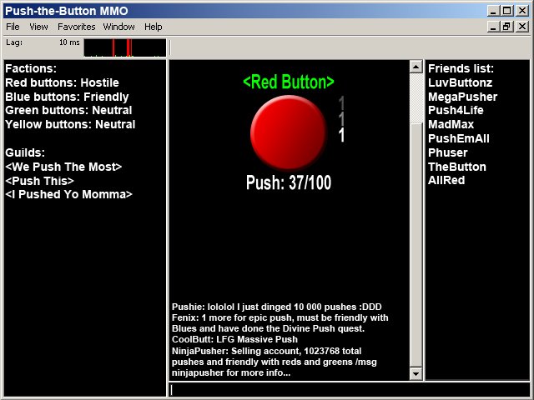
Task: Open the File menu
Action: [13, 27]
